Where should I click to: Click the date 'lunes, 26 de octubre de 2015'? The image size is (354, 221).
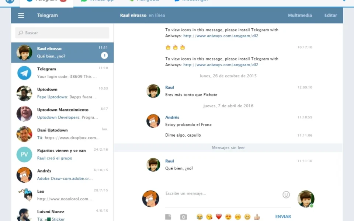point(228,76)
